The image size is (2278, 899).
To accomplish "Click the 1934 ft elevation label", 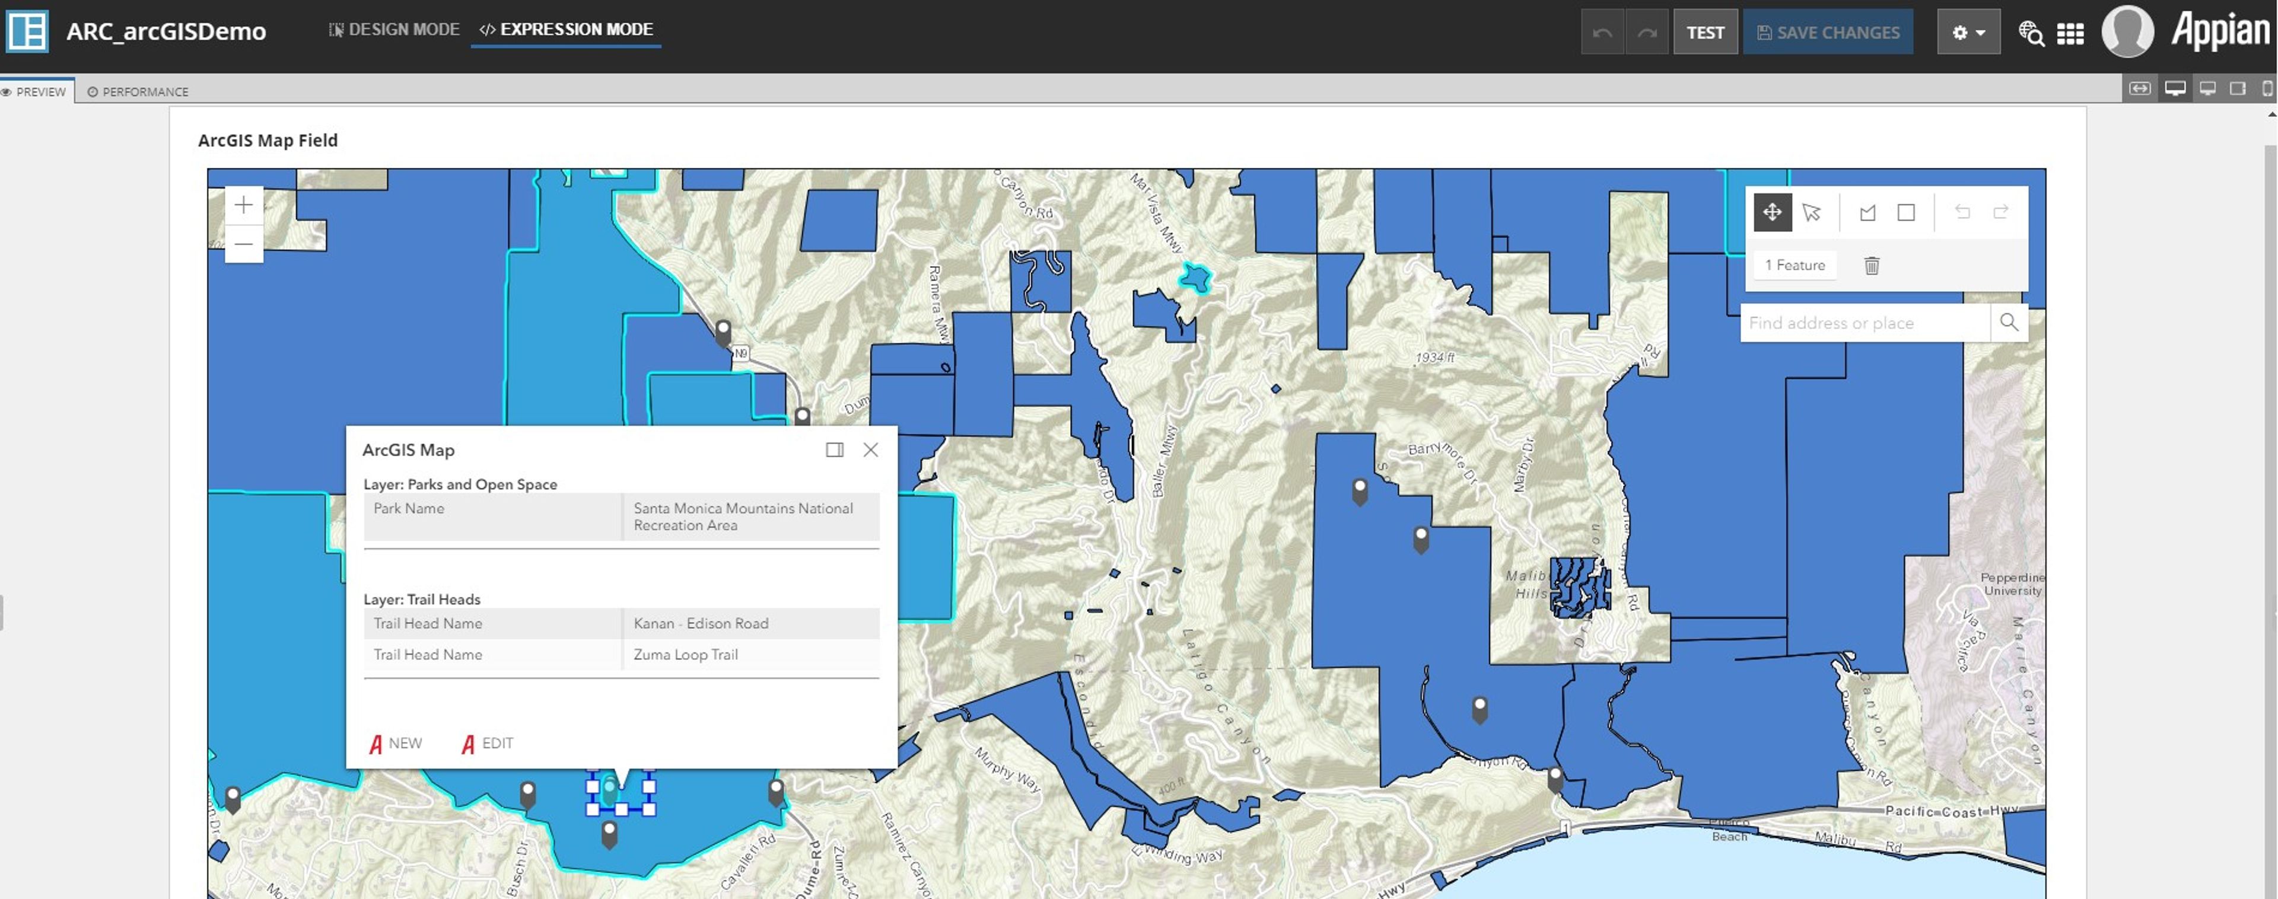I will (1434, 357).
